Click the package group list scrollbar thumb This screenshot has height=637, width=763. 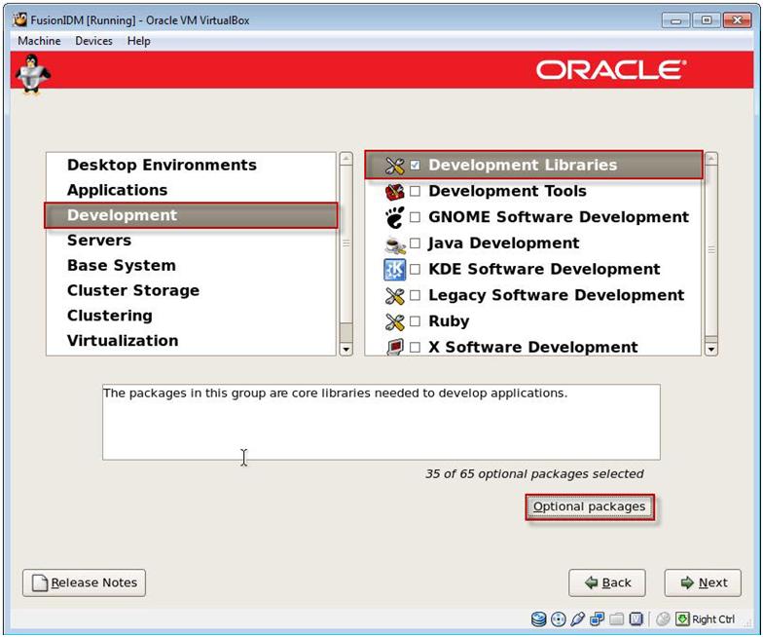pos(710,249)
